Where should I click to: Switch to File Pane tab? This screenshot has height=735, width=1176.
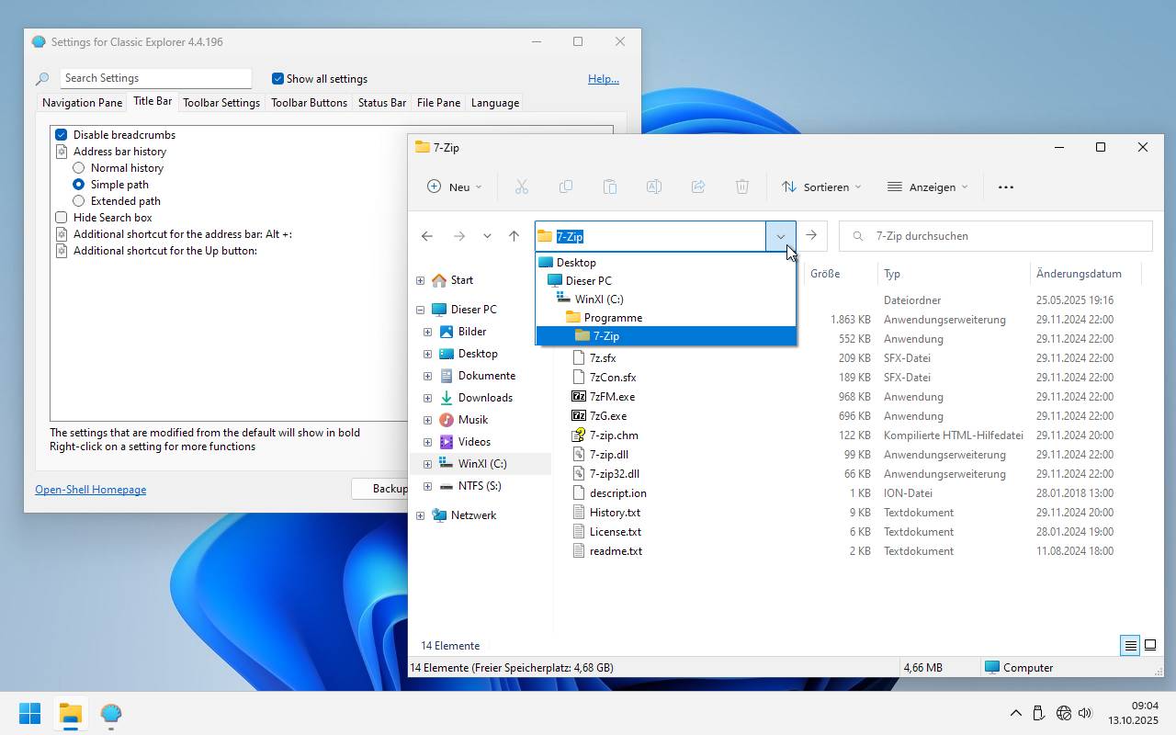438,103
